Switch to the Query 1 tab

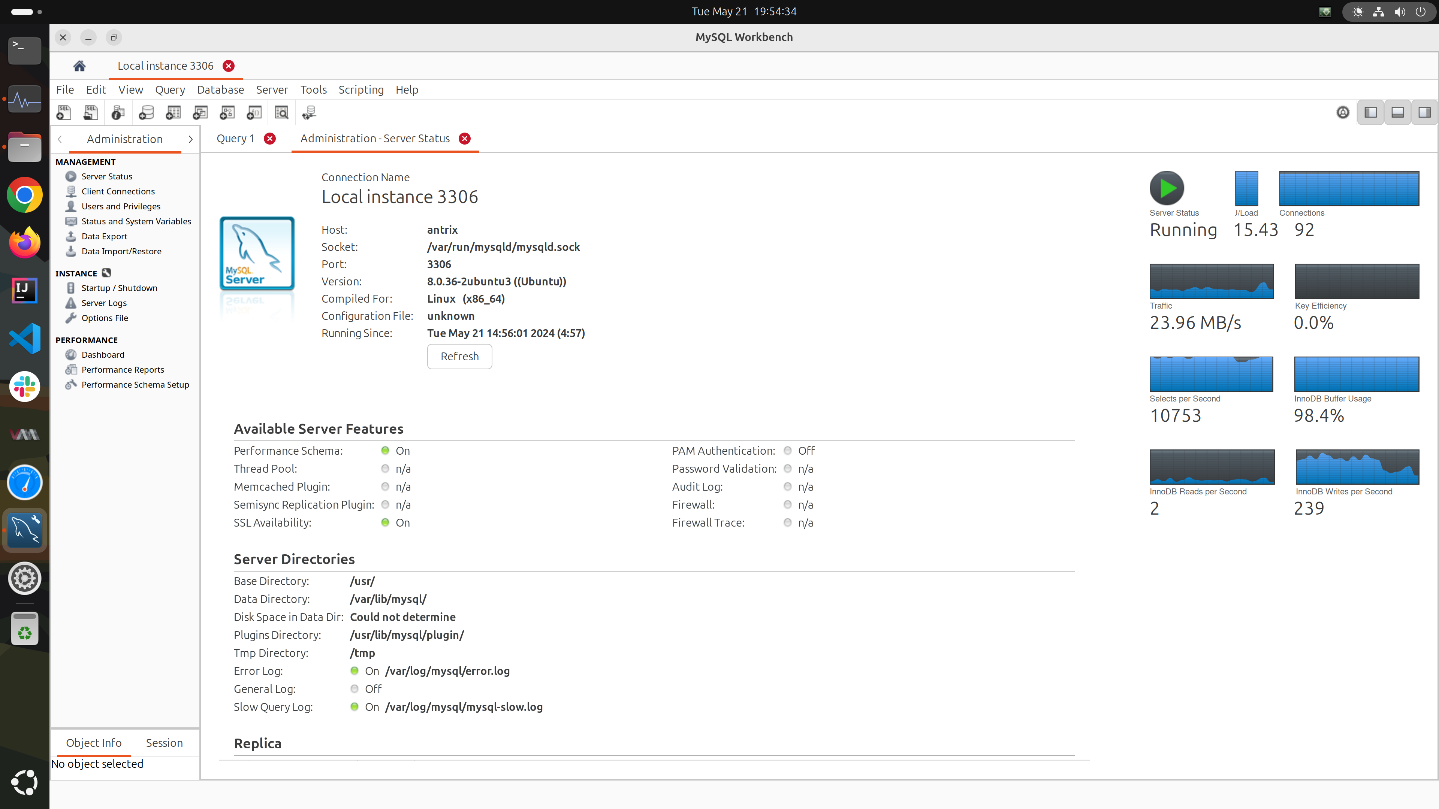coord(235,139)
